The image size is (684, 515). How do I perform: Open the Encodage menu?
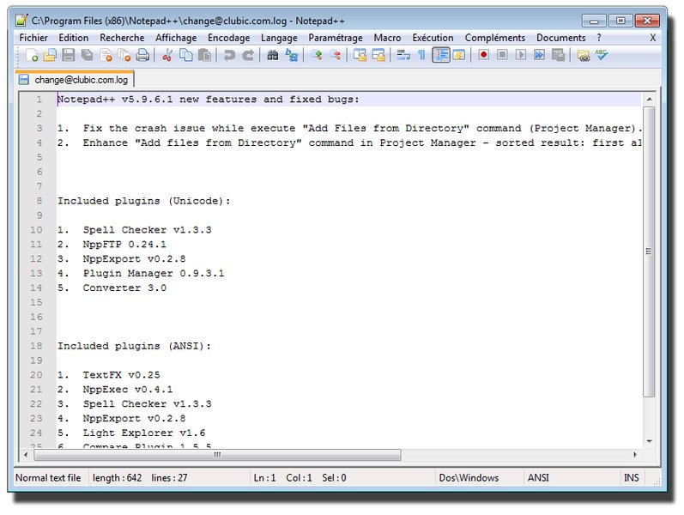[228, 38]
